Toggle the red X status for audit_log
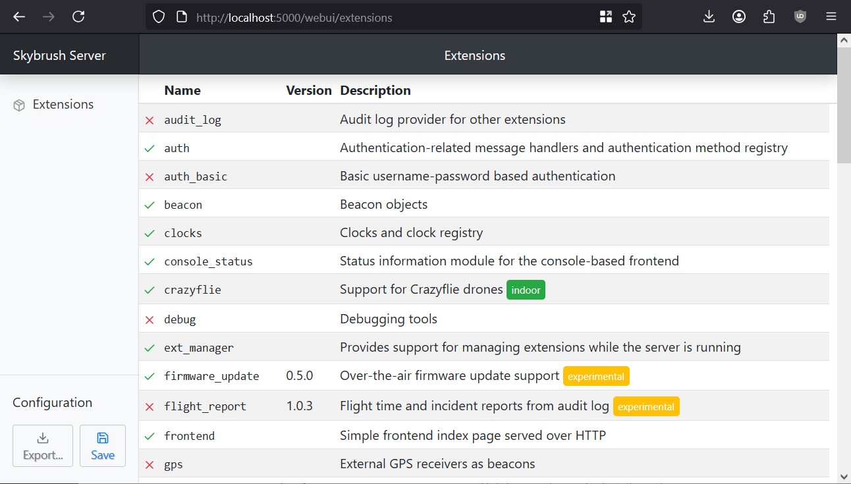This screenshot has width=851, height=484. click(150, 121)
